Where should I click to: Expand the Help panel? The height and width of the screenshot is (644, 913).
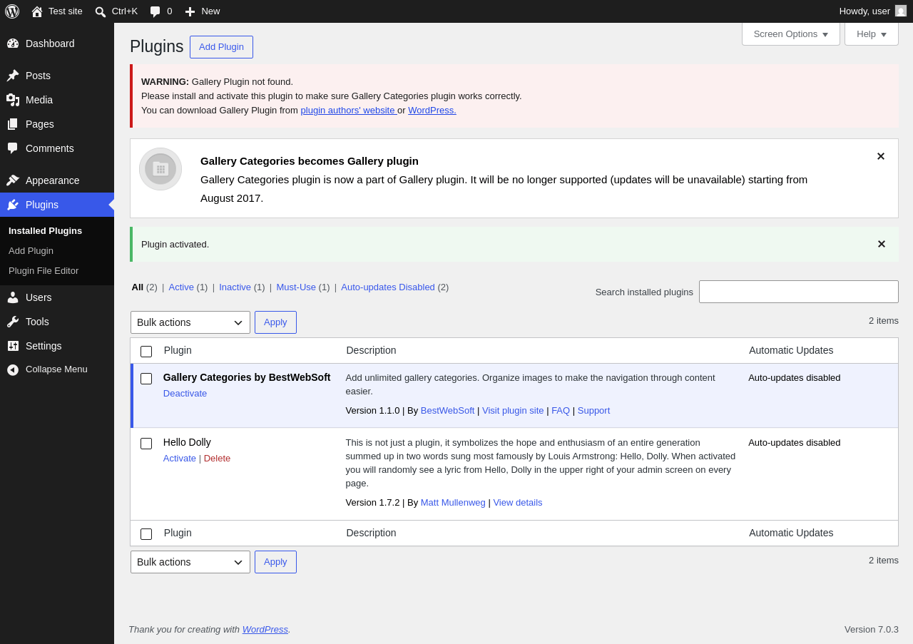(x=872, y=34)
